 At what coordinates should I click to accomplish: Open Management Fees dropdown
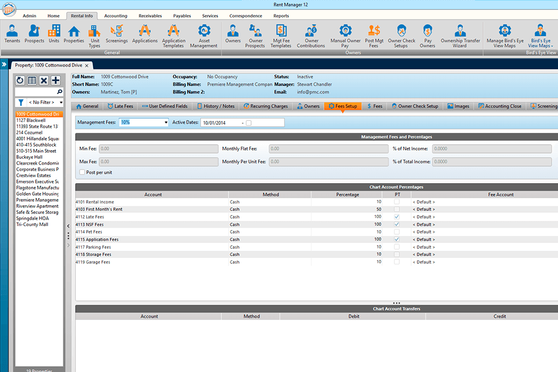coord(166,123)
